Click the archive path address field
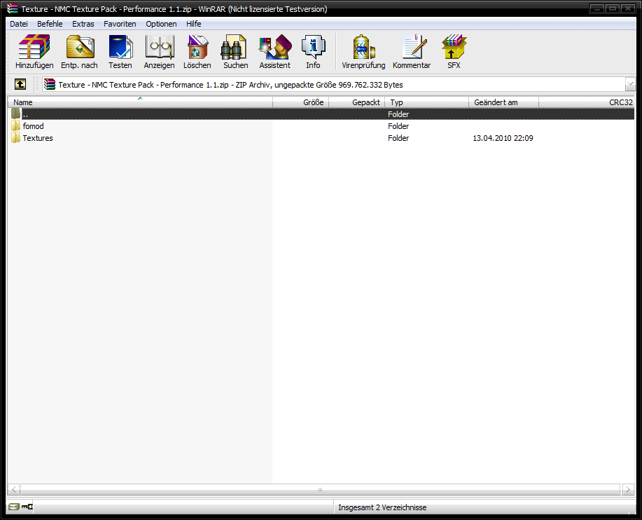The height and width of the screenshot is (520, 642). coord(334,84)
